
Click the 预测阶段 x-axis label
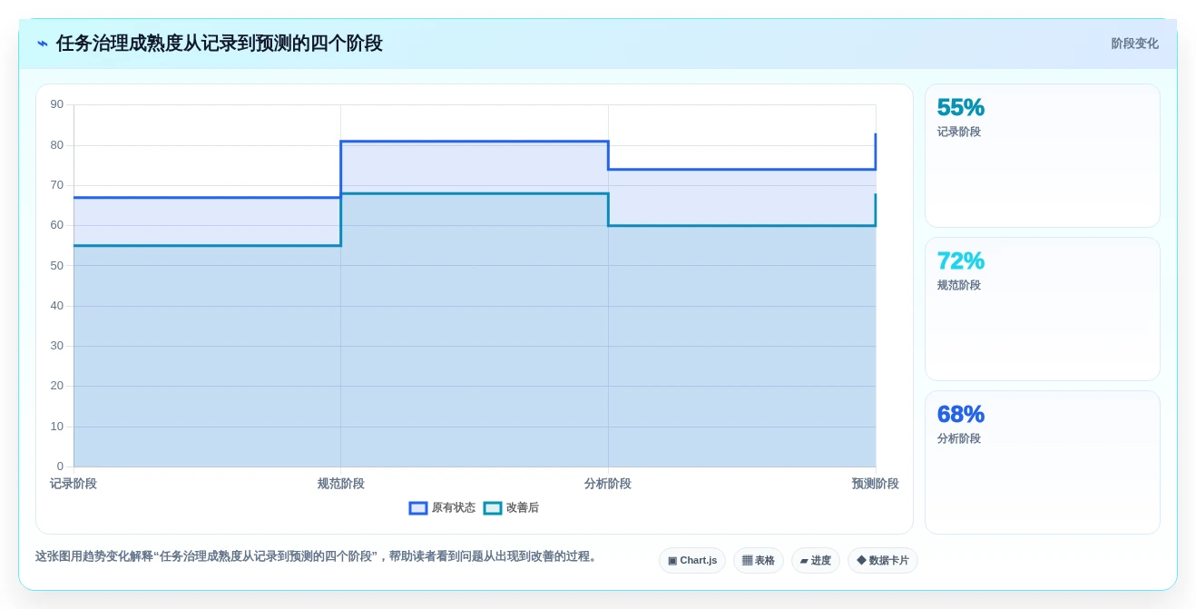[876, 484]
